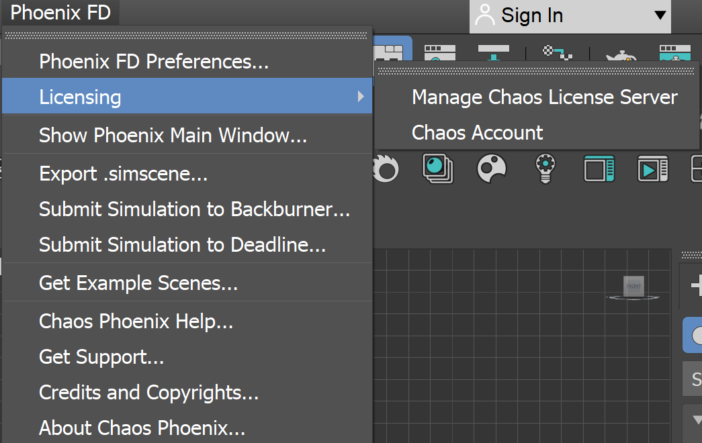The height and width of the screenshot is (443, 702).
Task: Click the teal window with teapot icon
Action: [x=675, y=52]
